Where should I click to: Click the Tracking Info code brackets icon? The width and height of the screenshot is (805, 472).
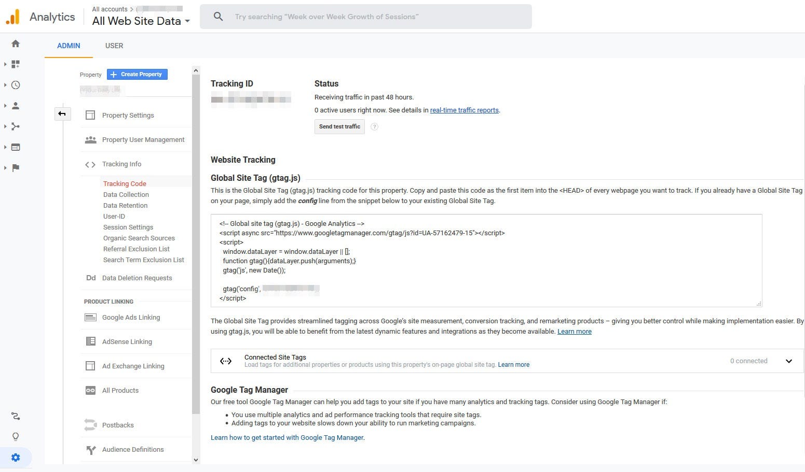click(x=90, y=164)
